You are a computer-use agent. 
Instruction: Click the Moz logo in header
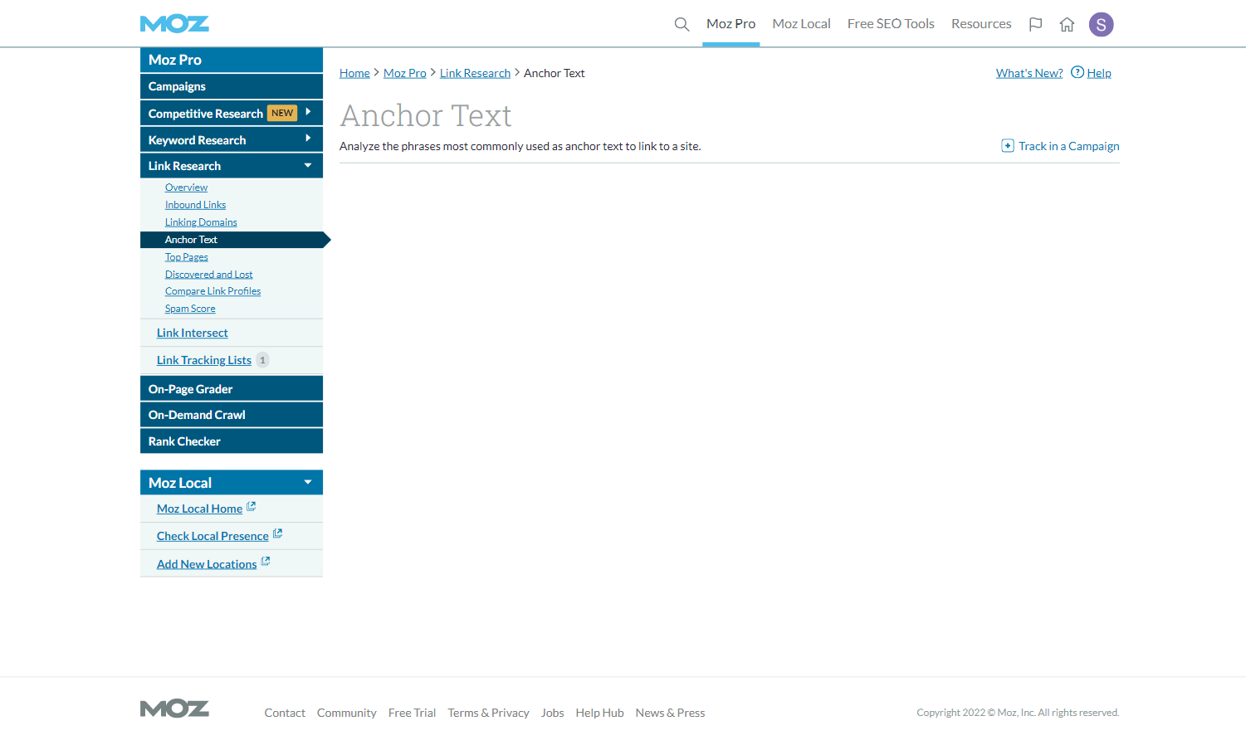[x=174, y=24]
